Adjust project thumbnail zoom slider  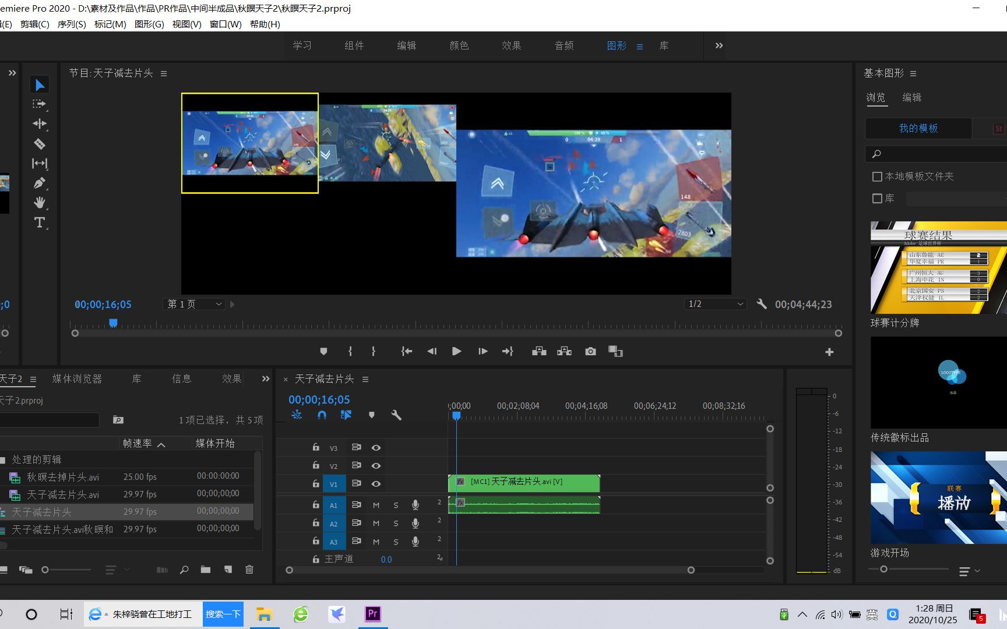45,570
